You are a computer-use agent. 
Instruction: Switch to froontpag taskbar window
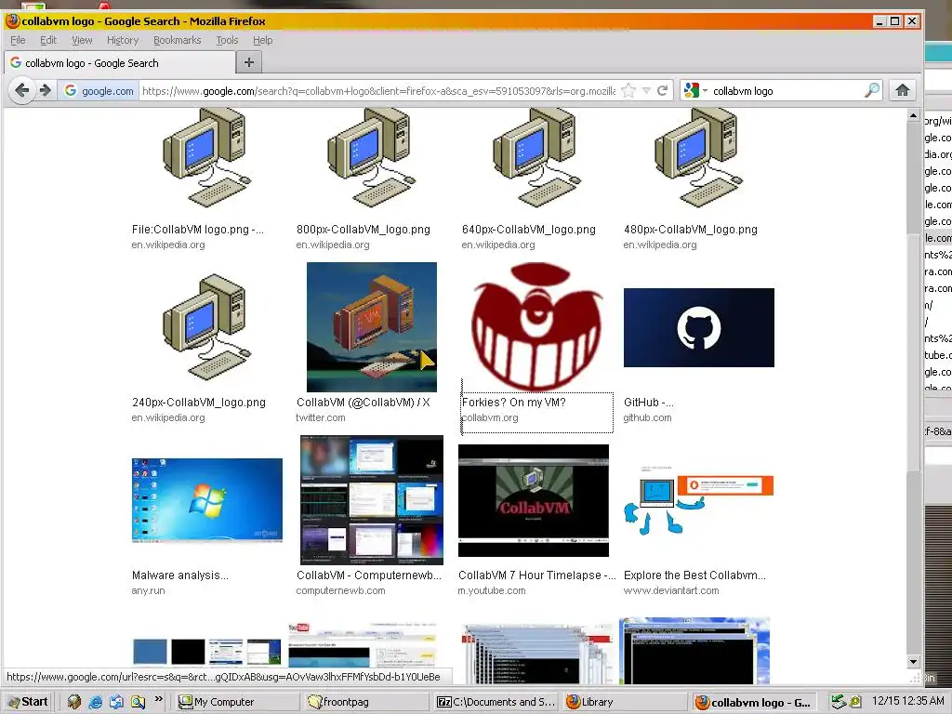point(364,703)
